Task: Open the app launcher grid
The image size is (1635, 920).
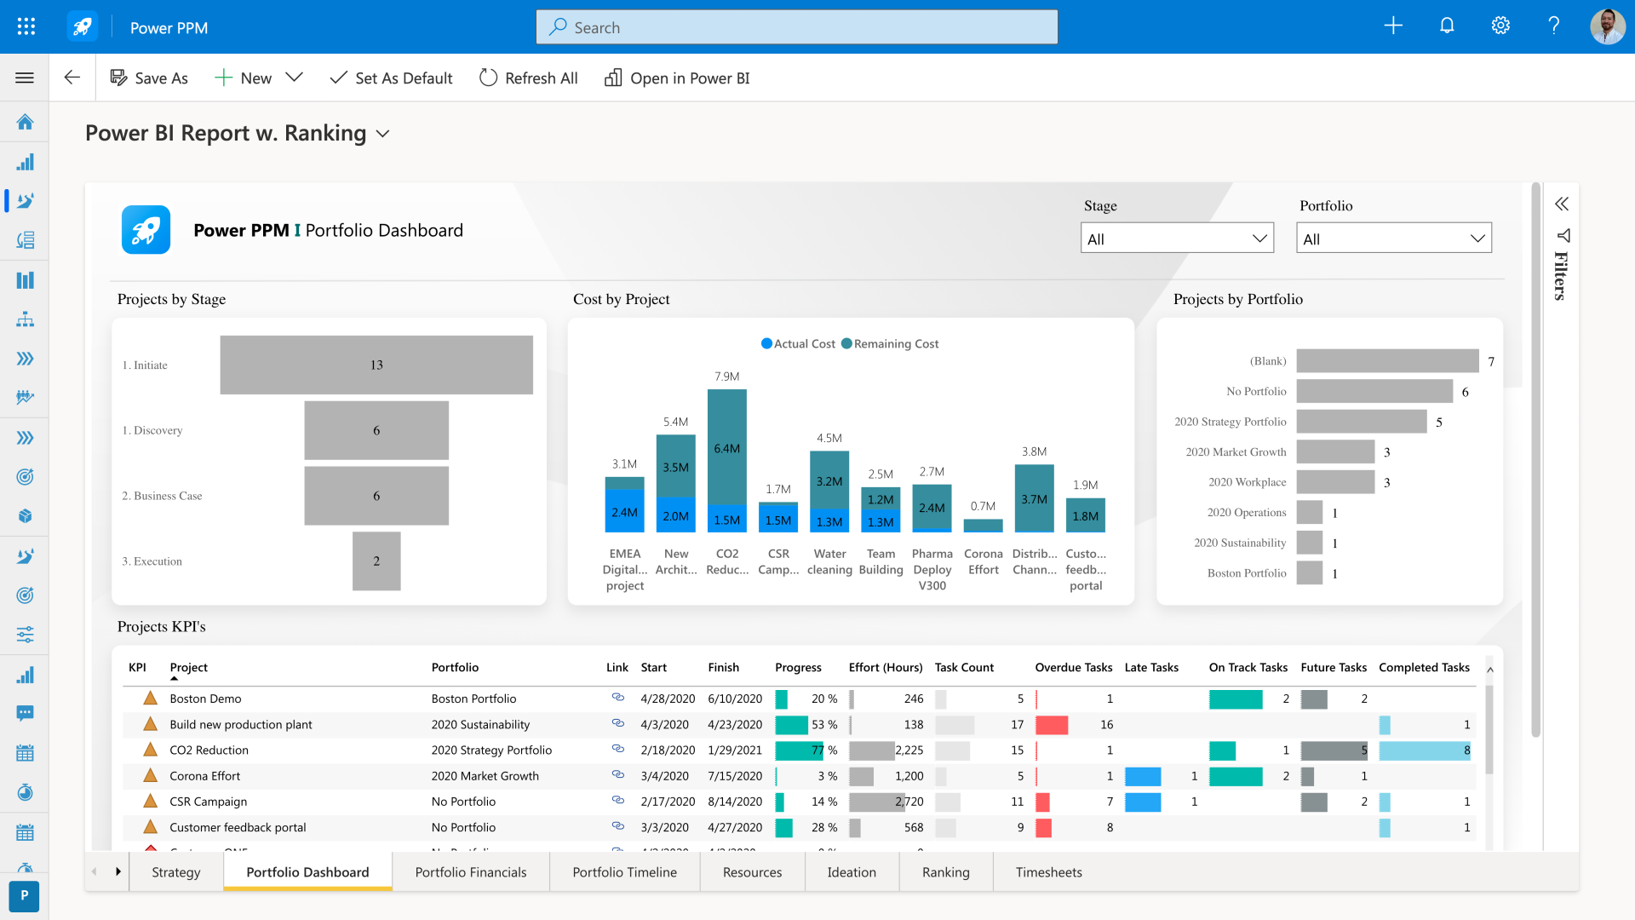Action: coord(26,26)
